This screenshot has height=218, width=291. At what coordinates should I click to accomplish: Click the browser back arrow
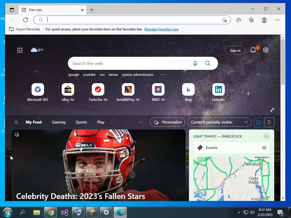tap(13, 20)
